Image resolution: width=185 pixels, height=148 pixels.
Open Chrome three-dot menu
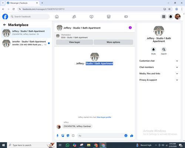coord(182,9)
